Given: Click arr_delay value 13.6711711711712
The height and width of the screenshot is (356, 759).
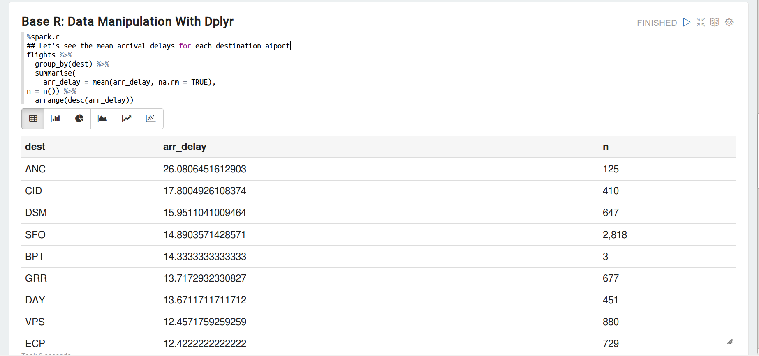Looking at the screenshot, I should pyautogui.click(x=205, y=300).
